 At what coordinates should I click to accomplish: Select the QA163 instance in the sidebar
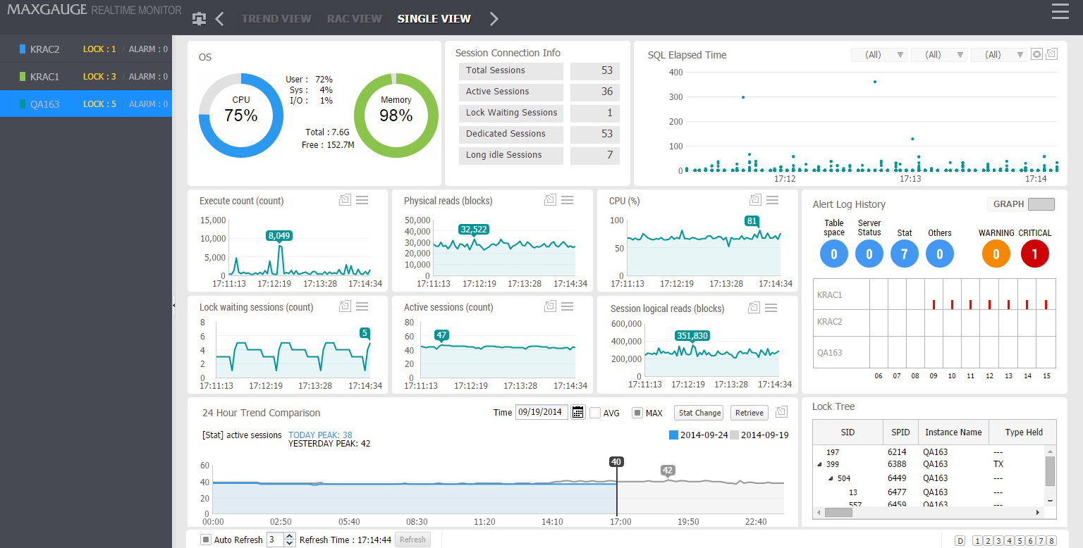pyautogui.click(x=86, y=104)
